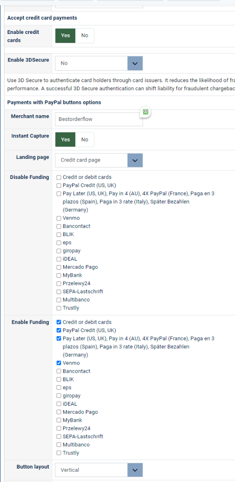Check Venmo under Disable Funding

[x=59, y=218]
